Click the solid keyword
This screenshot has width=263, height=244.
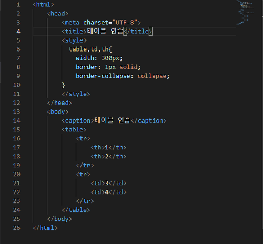tap(128, 67)
